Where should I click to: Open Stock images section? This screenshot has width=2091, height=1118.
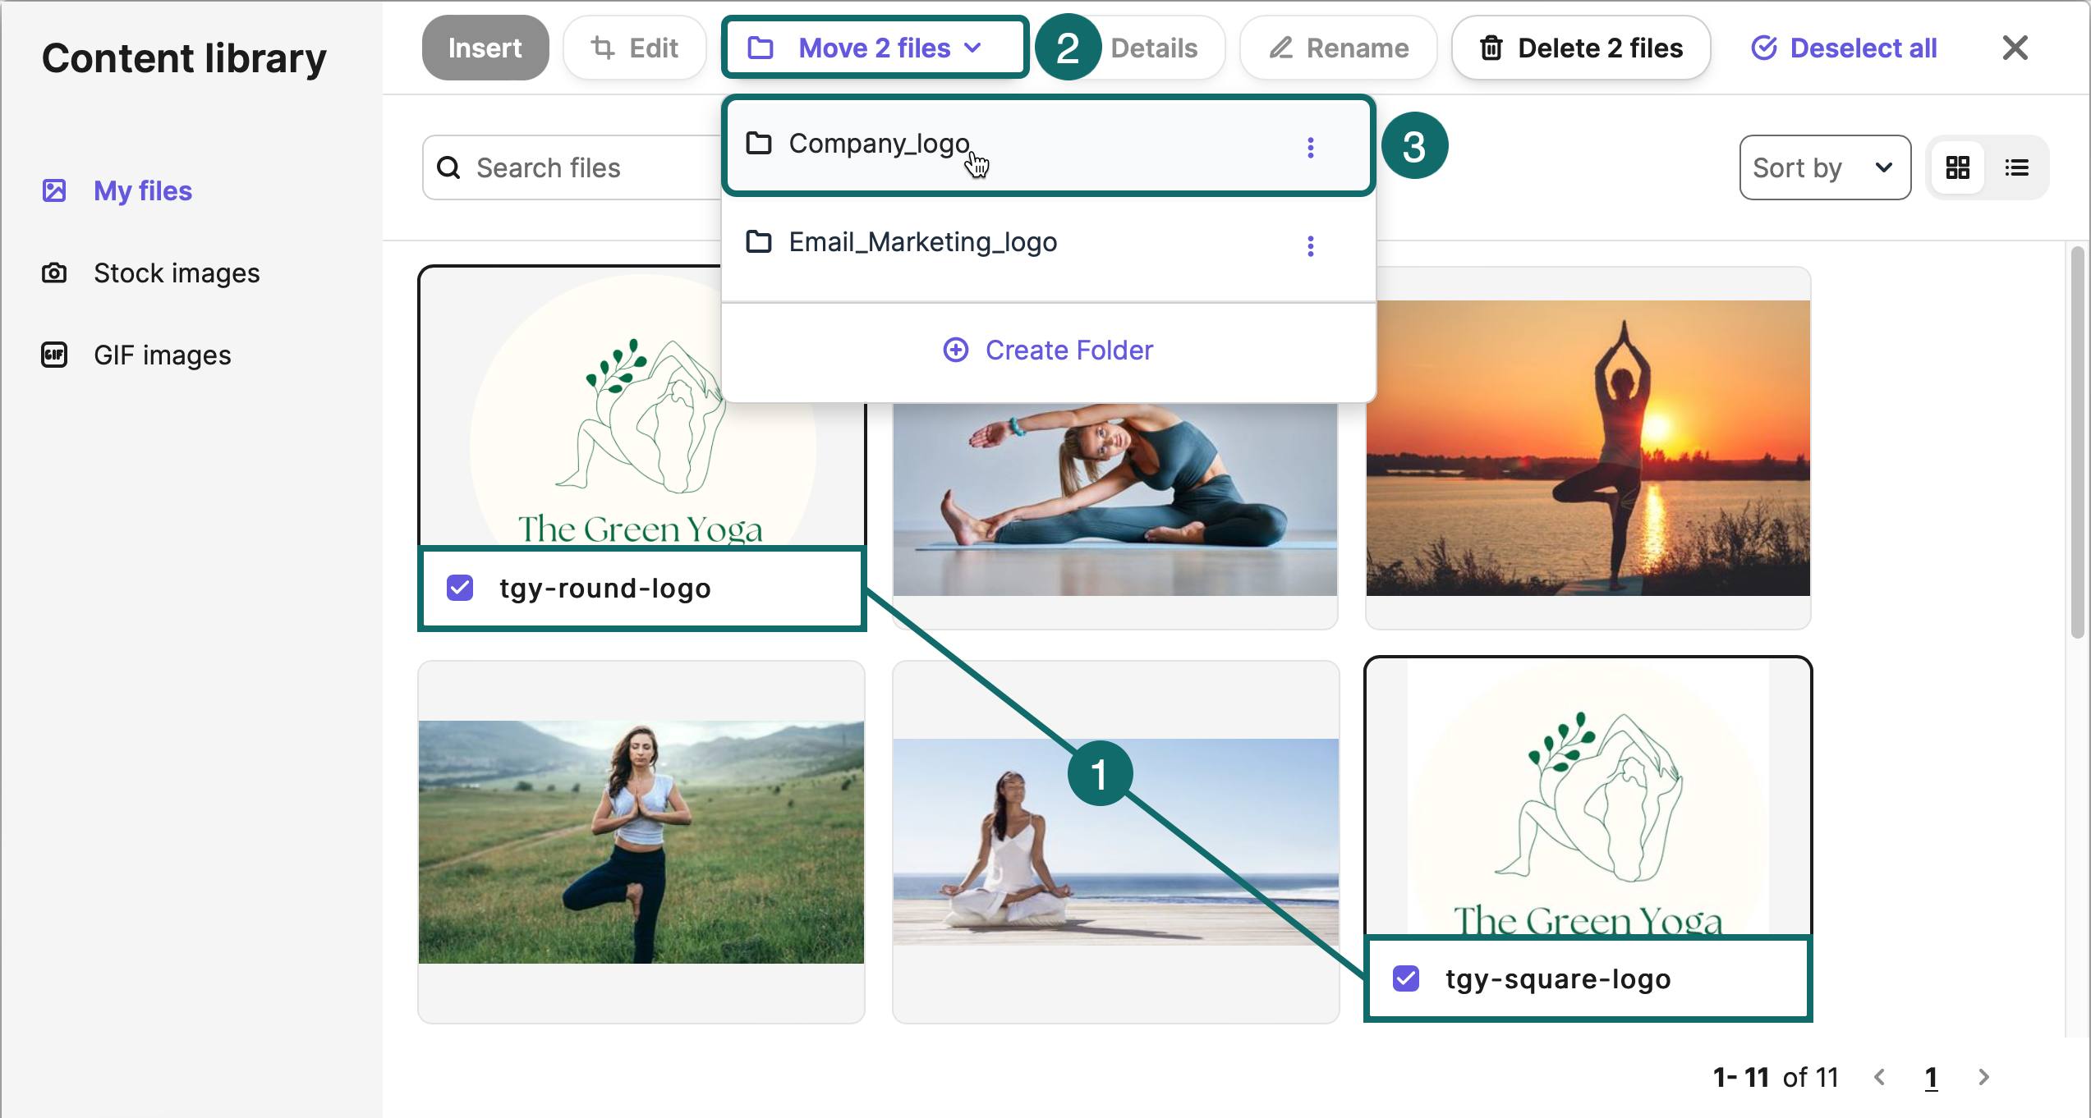176,273
